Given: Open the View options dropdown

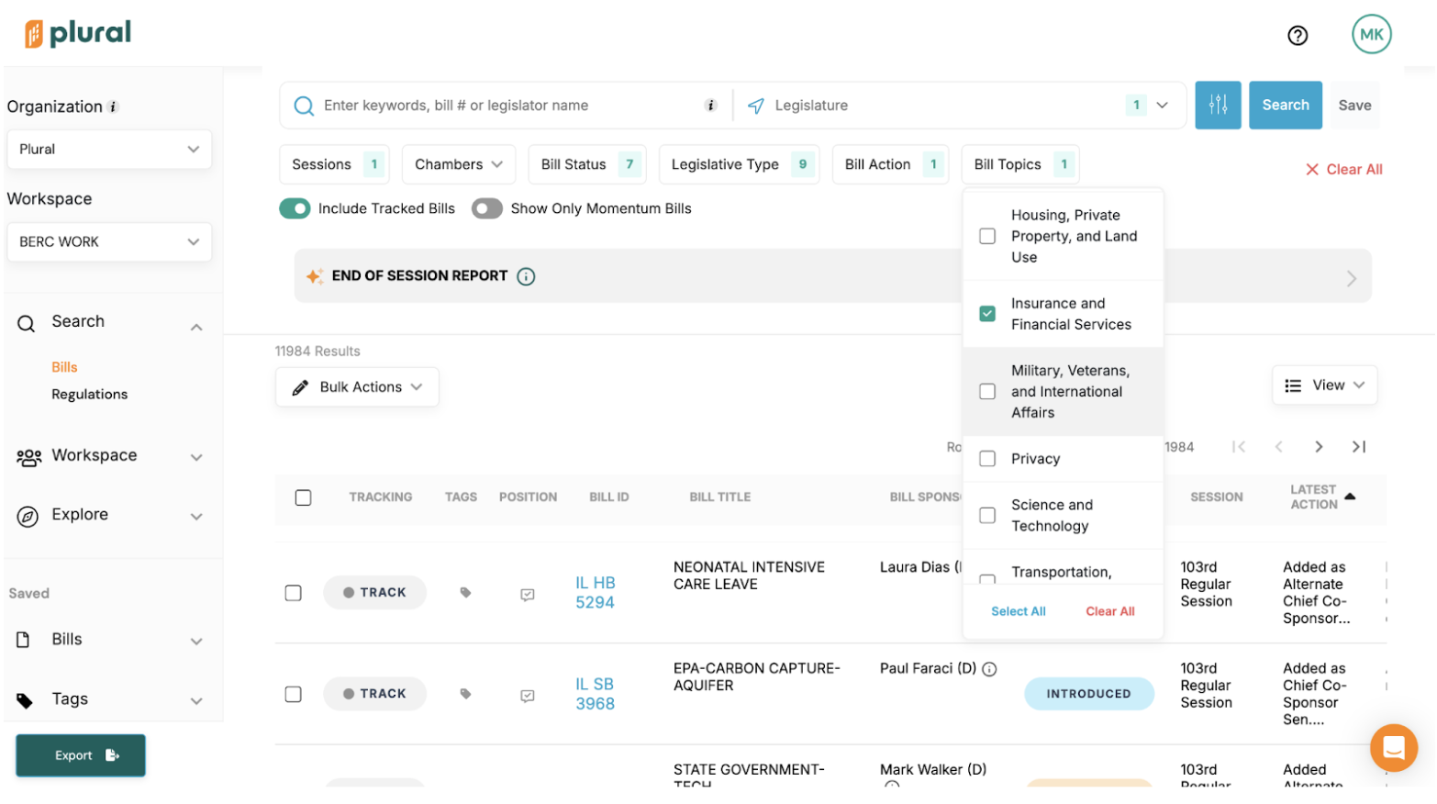Looking at the screenshot, I should (1323, 385).
